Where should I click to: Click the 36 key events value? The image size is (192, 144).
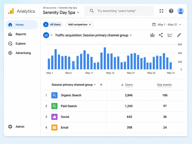[x=165, y=117]
